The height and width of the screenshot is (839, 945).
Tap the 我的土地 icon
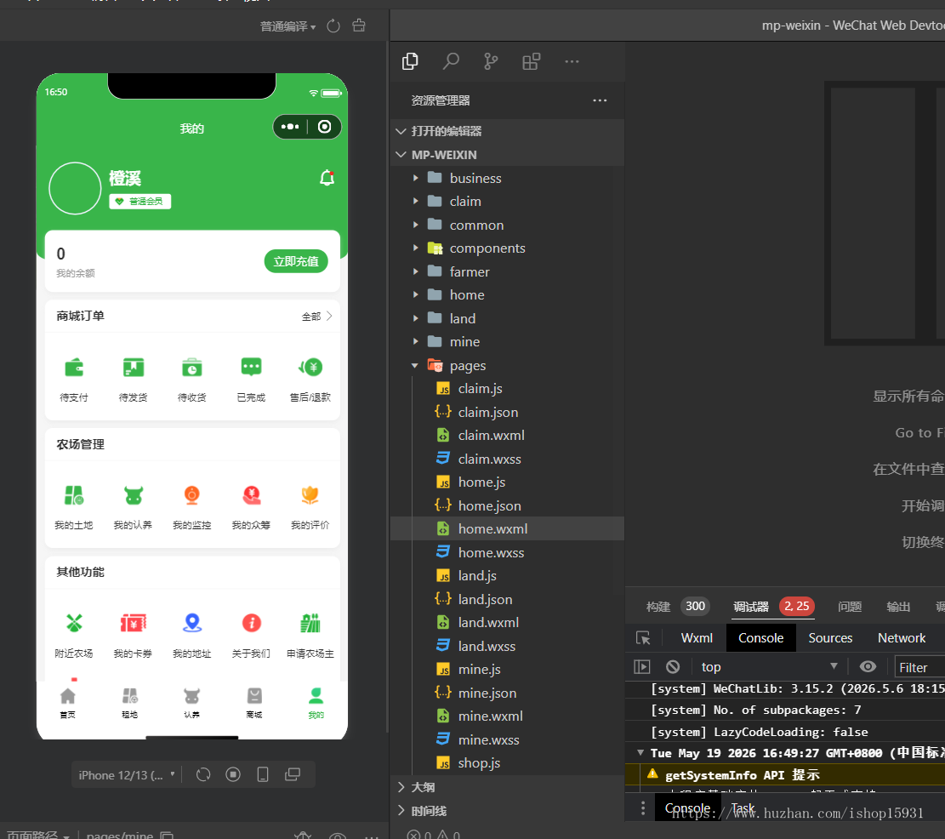[x=74, y=495]
